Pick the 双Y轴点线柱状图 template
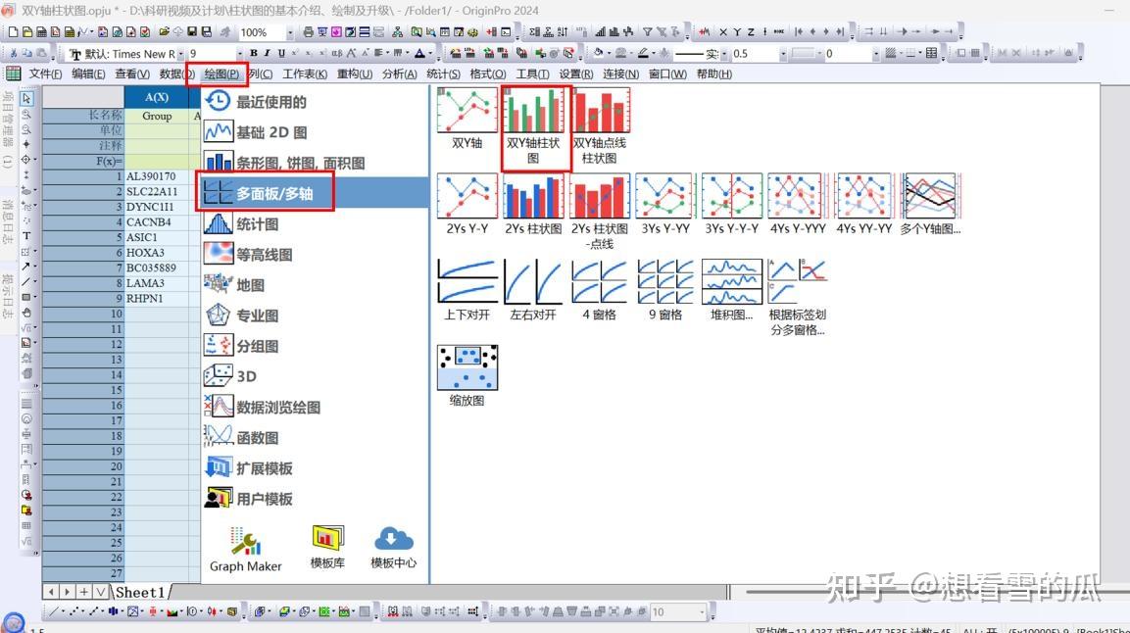This screenshot has width=1130, height=633. pyautogui.click(x=600, y=110)
